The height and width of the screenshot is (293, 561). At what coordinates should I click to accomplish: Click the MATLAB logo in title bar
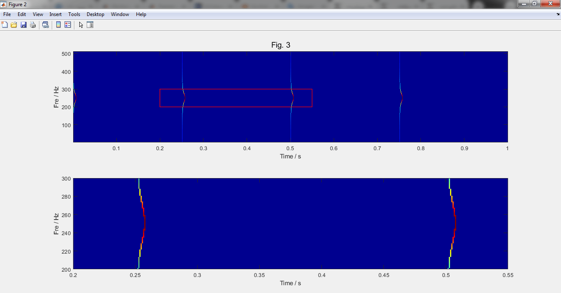(x=4, y=4)
